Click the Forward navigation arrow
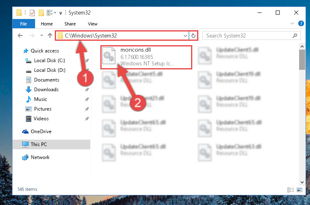The height and width of the screenshot is (205, 310). (x=32, y=36)
